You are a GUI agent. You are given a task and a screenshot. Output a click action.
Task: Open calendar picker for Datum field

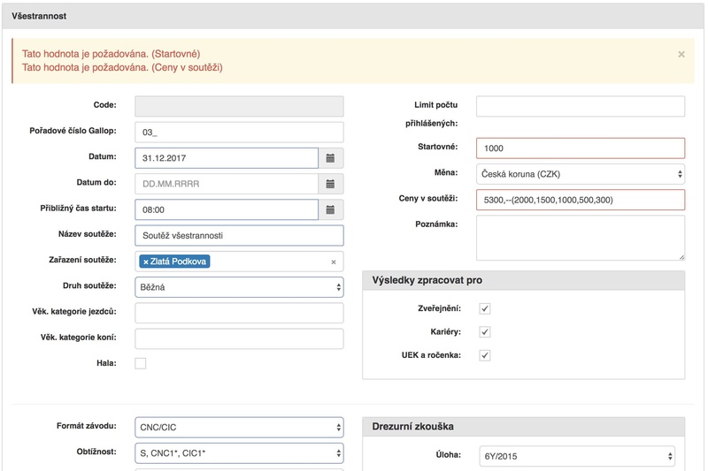[330, 158]
